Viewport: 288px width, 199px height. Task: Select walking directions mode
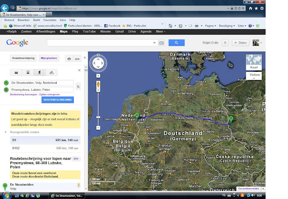(x=40, y=73)
